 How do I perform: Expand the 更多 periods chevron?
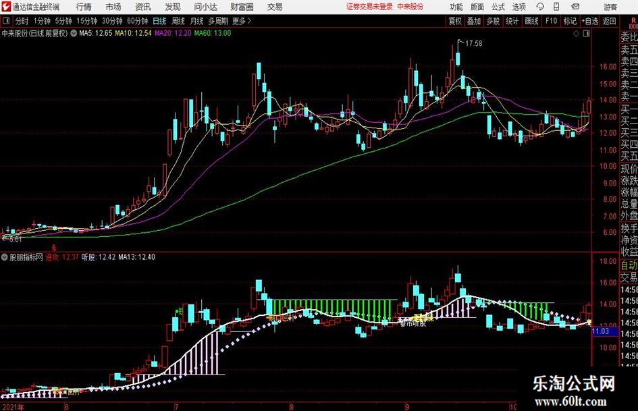coord(249,21)
